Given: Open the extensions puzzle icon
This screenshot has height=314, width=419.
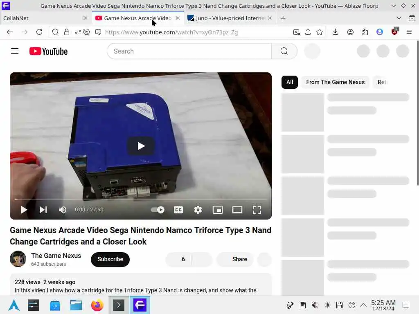Looking at the screenshot, I should tap(365, 32).
